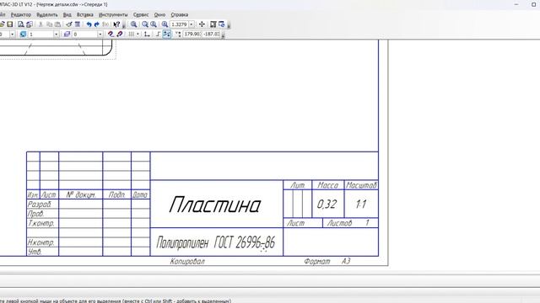The height and width of the screenshot is (303, 540).
Task: Open print preview icon
Action: [21, 24]
